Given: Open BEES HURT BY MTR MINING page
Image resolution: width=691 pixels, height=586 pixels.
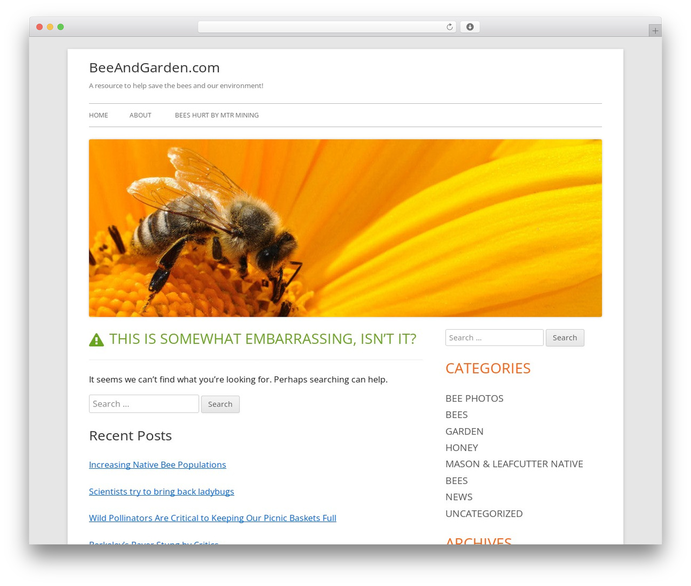Looking at the screenshot, I should pos(216,115).
